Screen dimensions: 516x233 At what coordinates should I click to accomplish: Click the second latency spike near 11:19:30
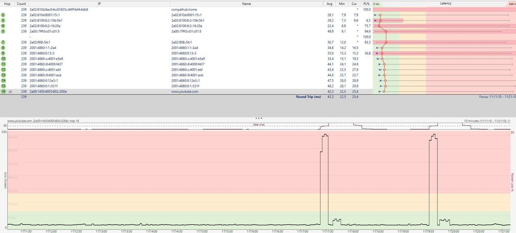click(434, 179)
